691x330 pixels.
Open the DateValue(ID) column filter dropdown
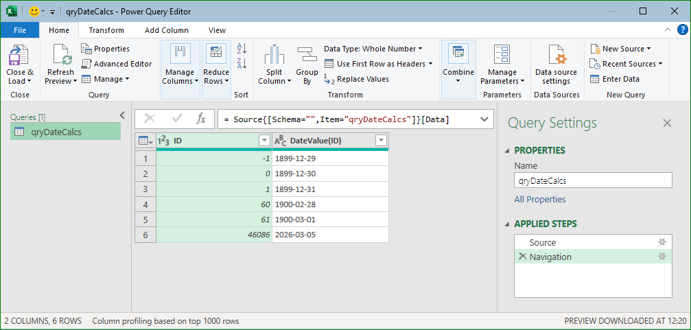coord(382,141)
